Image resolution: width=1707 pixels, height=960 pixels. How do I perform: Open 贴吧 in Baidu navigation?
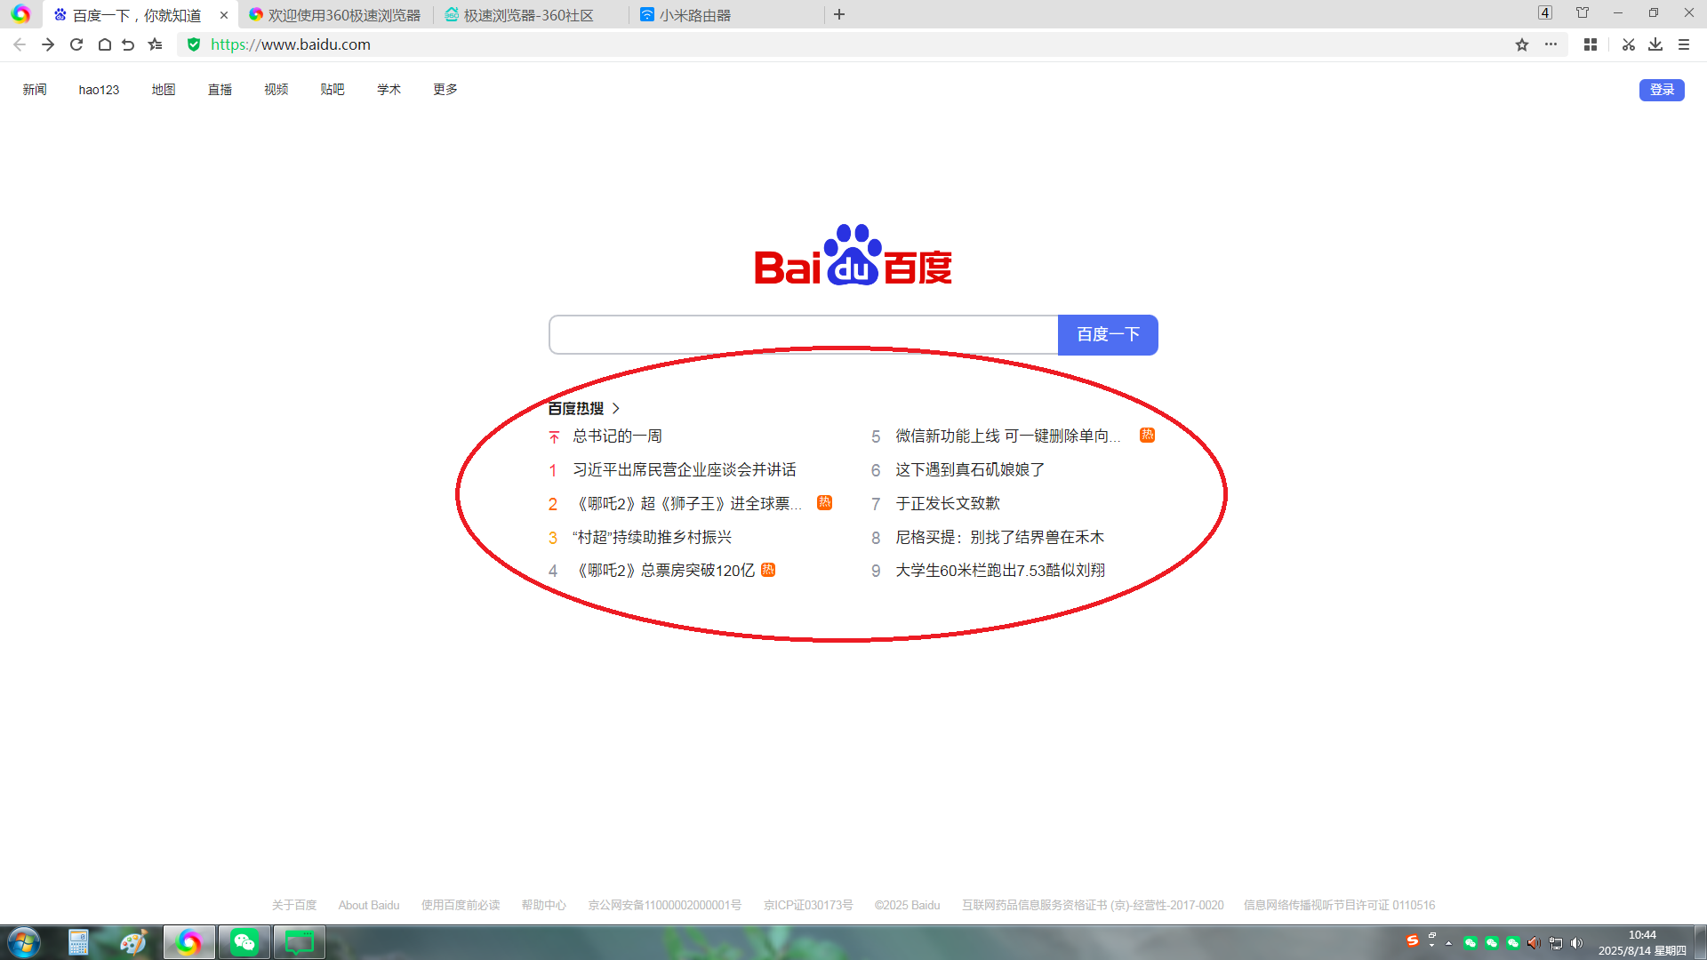(333, 90)
